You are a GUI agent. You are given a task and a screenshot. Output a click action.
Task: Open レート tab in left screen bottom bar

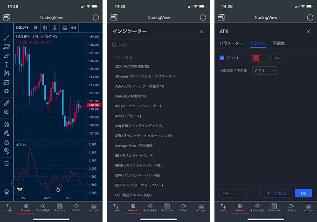coord(8,208)
